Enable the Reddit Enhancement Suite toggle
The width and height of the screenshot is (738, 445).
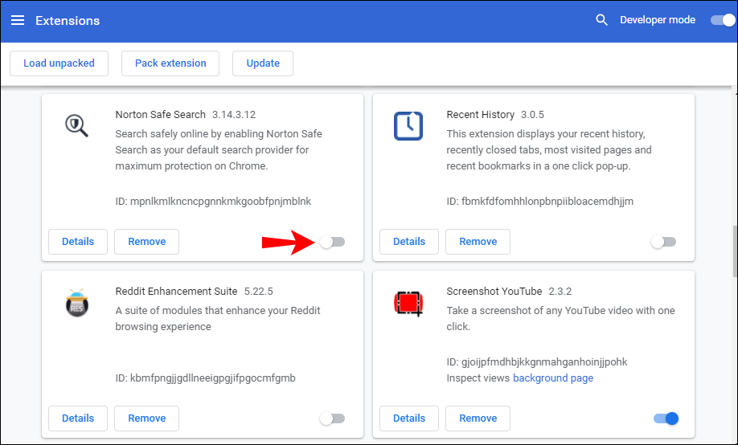coord(332,418)
